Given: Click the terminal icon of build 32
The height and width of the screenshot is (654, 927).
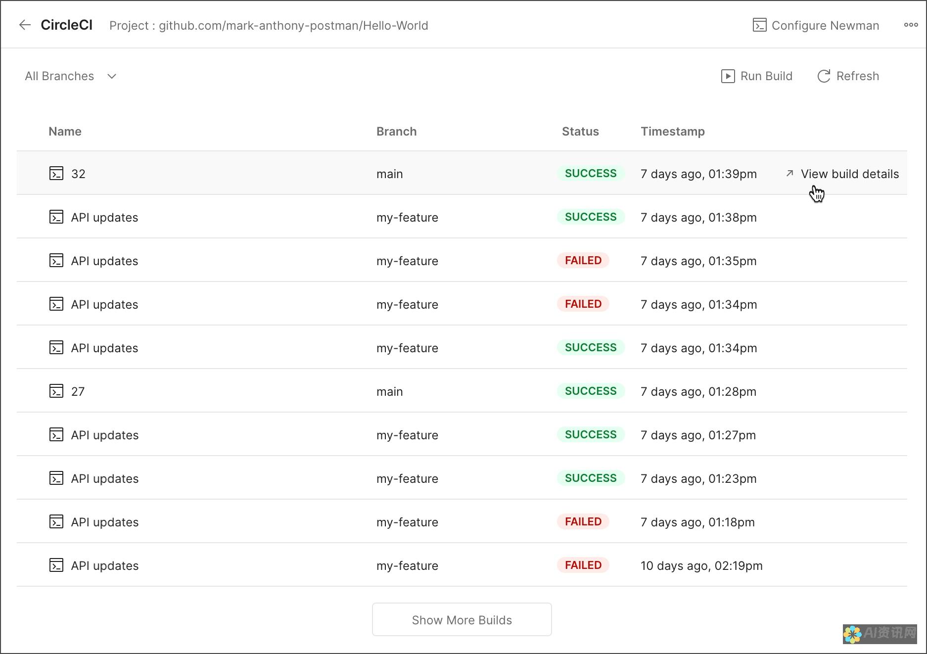Looking at the screenshot, I should coord(56,174).
